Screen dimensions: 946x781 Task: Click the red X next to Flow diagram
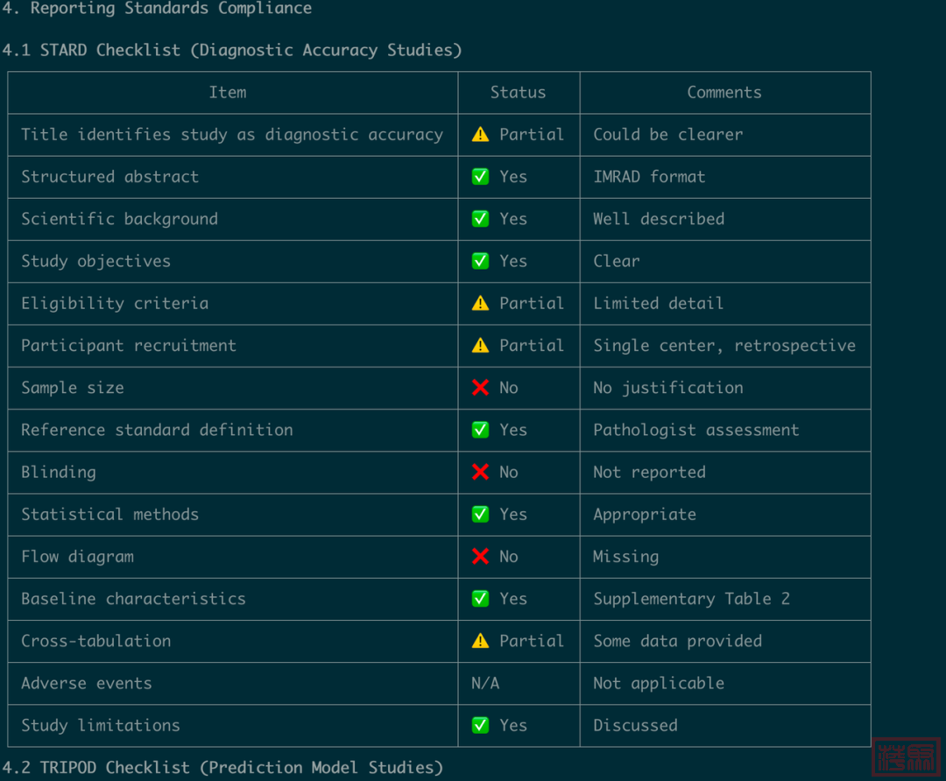pyautogui.click(x=480, y=557)
